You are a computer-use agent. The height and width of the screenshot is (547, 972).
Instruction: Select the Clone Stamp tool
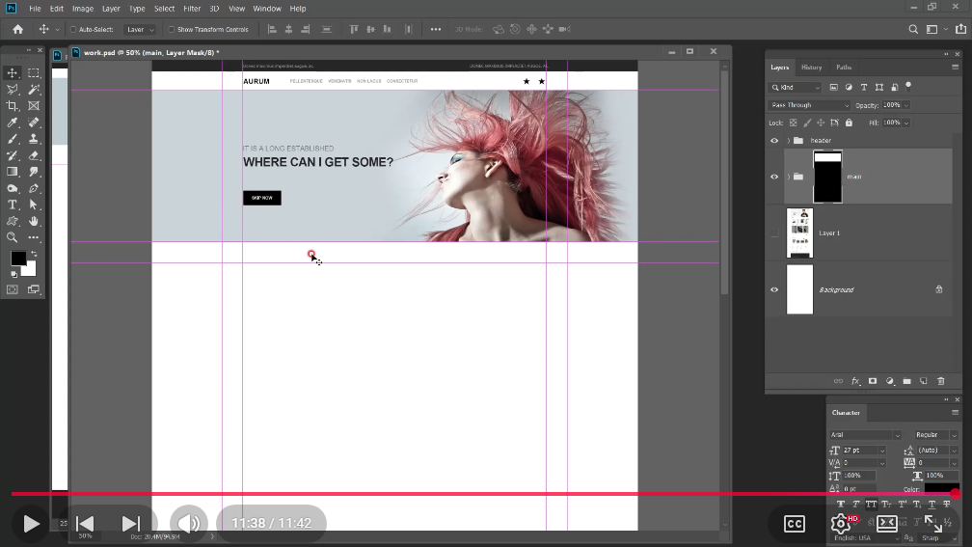(34, 139)
